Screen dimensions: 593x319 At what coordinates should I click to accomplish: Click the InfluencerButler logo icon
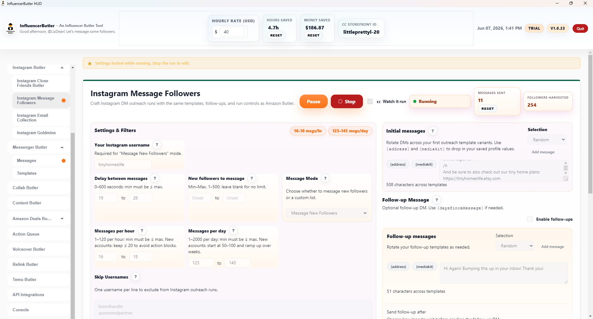11,28
